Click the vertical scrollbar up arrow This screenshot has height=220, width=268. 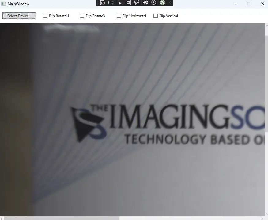pos(266,26)
